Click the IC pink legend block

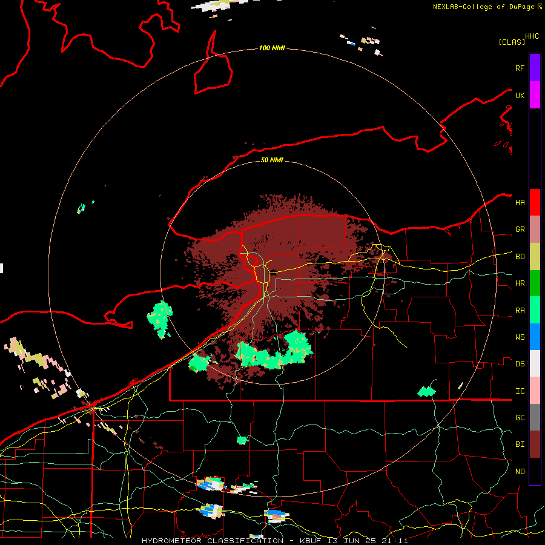pos(535,391)
